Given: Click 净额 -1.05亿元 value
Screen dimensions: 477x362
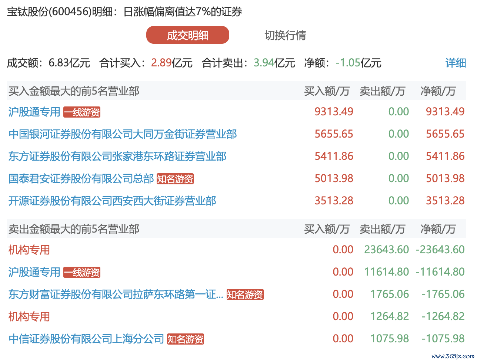Looking at the screenshot, I should [x=358, y=63].
